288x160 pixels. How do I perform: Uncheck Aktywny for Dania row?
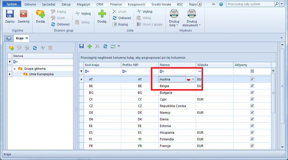pos(252,119)
